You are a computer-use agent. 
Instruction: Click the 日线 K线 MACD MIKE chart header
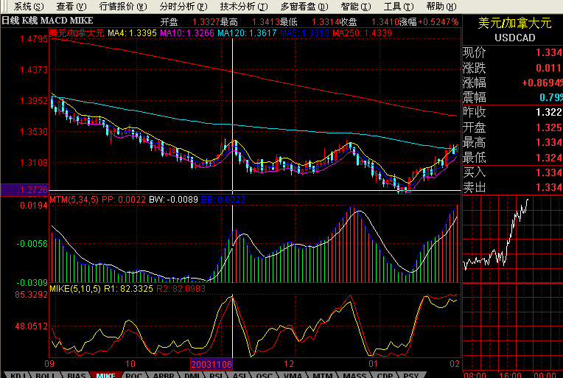point(47,21)
